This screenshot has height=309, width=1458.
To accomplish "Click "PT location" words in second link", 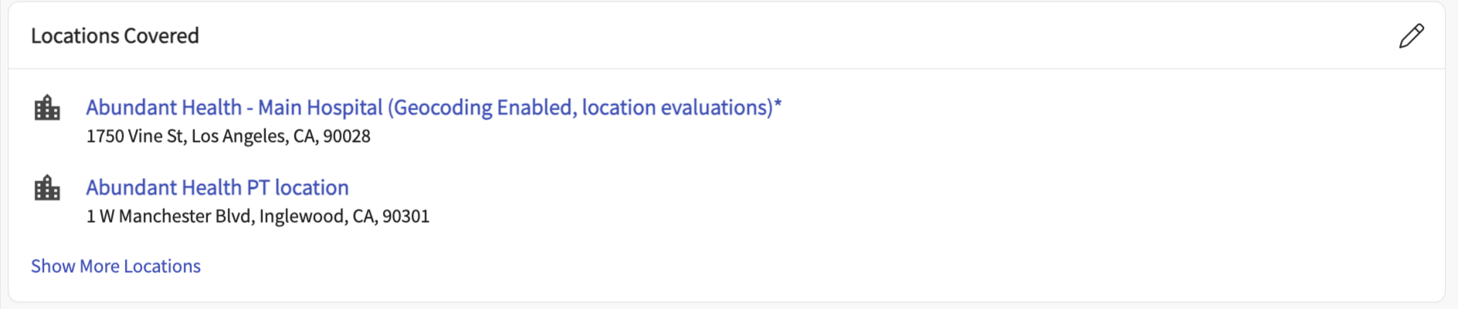I will 297,188.
